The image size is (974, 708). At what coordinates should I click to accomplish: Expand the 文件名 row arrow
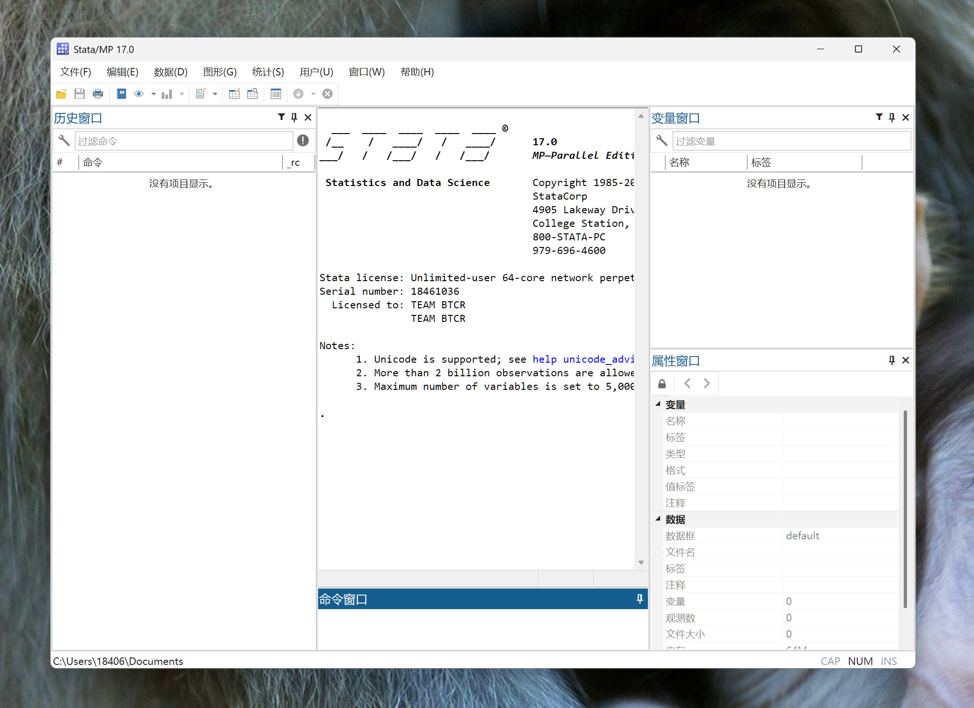point(657,552)
